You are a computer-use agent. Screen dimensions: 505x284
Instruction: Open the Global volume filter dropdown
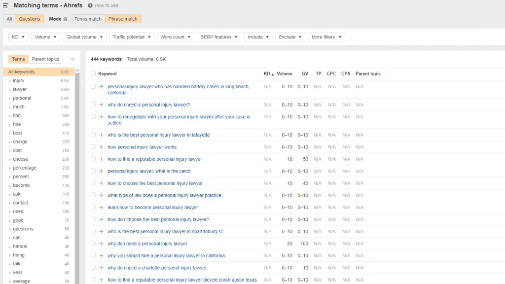[x=84, y=37]
